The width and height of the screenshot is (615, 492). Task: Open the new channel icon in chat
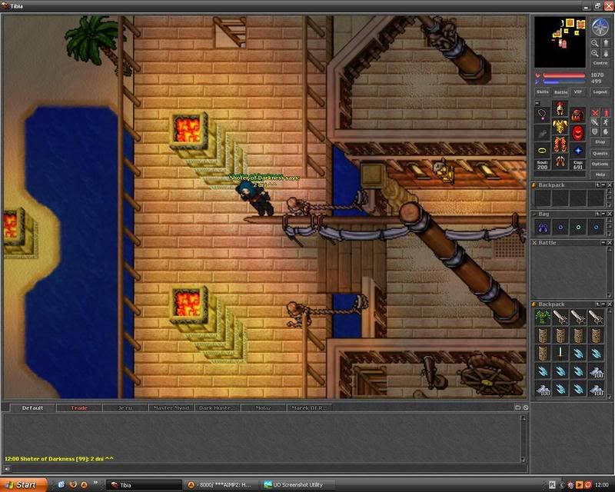(517, 407)
